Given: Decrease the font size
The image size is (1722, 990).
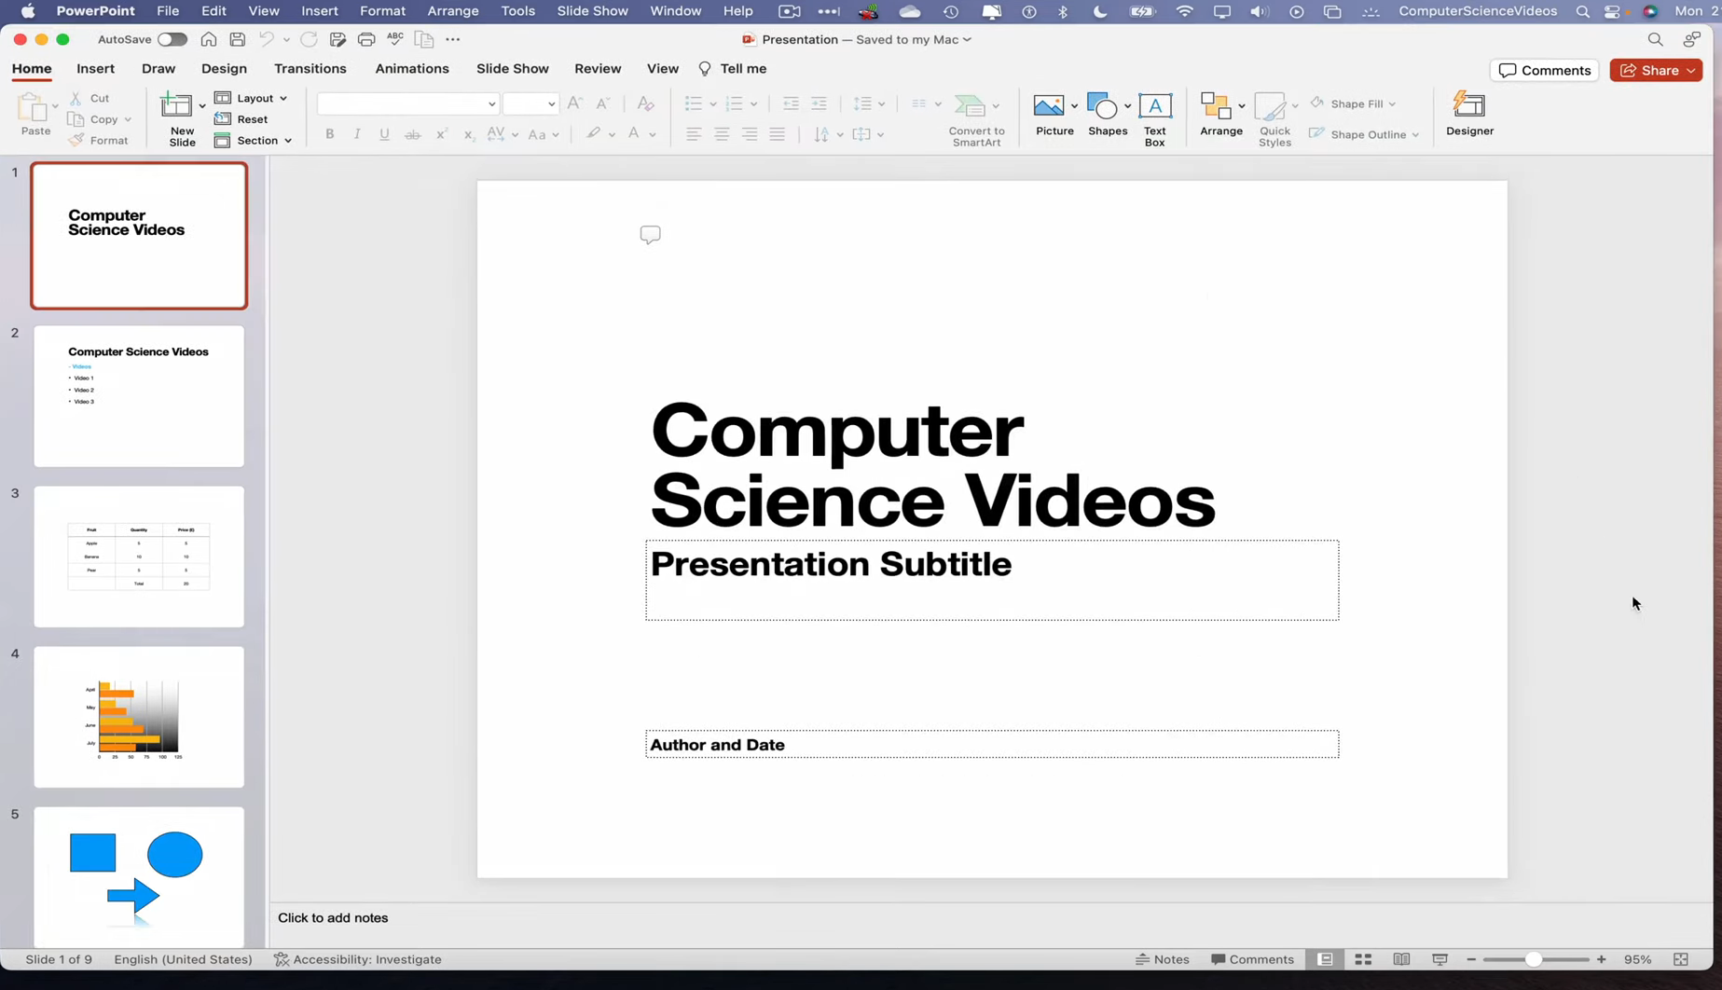Looking at the screenshot, I should tap(603, 103).
